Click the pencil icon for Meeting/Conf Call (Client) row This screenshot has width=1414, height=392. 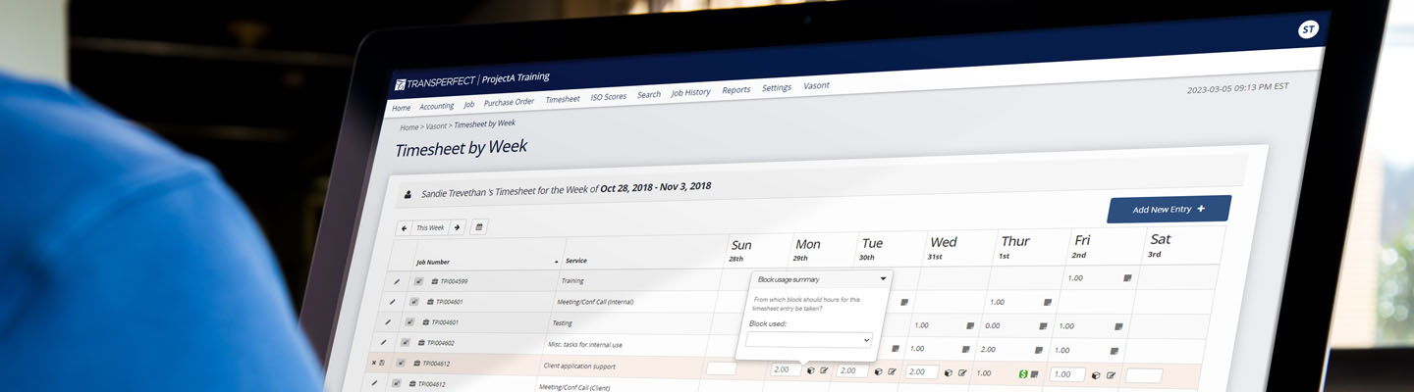tap(375, 383)
